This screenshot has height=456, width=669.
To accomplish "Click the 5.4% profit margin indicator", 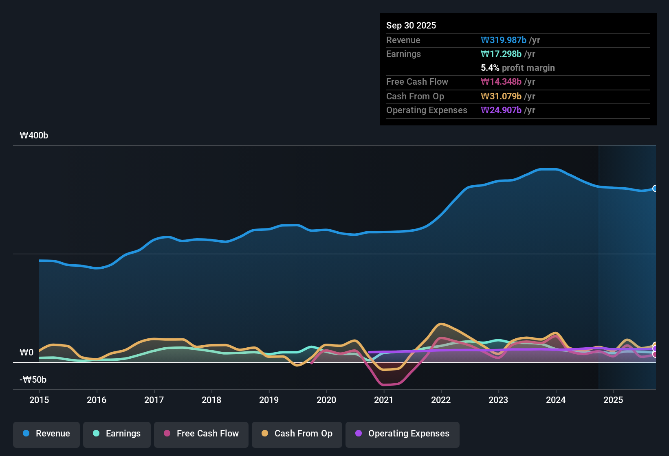I will point(489,68).
